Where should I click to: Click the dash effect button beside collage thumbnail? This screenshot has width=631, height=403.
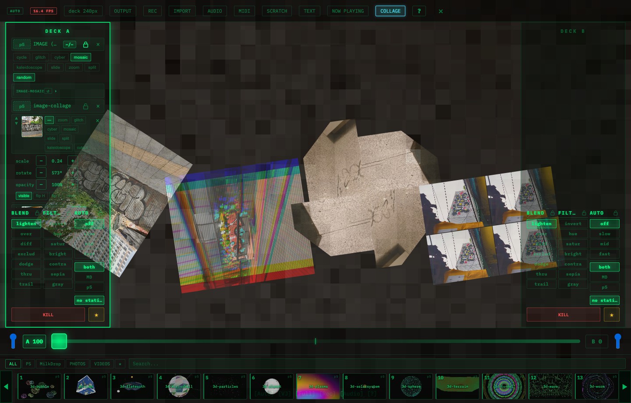pyautogui.click(x=50, y=120)
